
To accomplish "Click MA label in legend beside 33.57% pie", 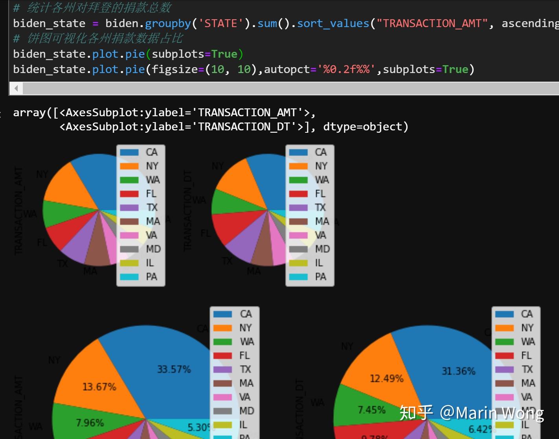I will pos(246,383).
